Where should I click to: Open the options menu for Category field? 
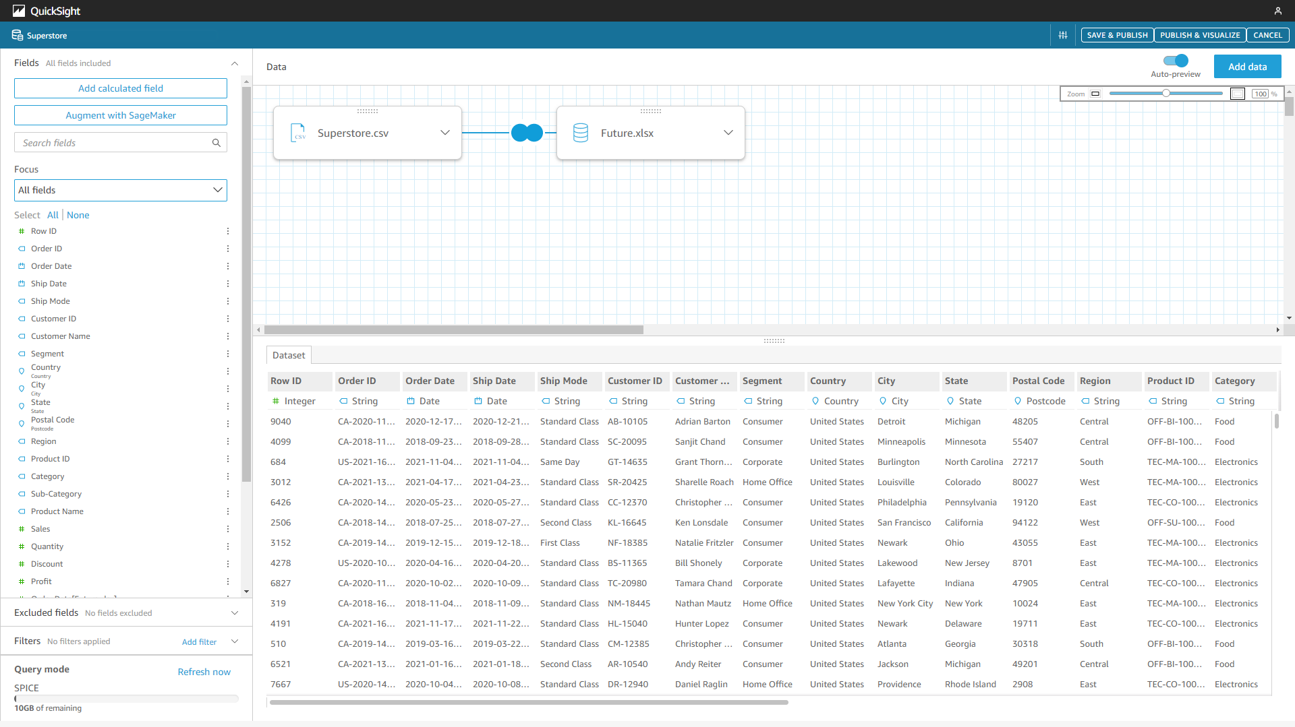(x=227, y=476)
